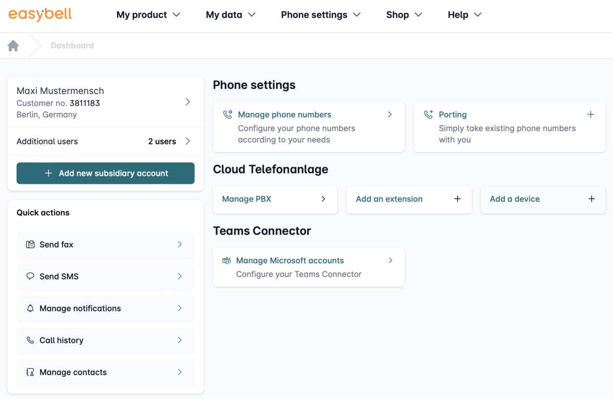This screenshot has height=399, width=613.
Task: Open My data menu
Action: point(230,15)
